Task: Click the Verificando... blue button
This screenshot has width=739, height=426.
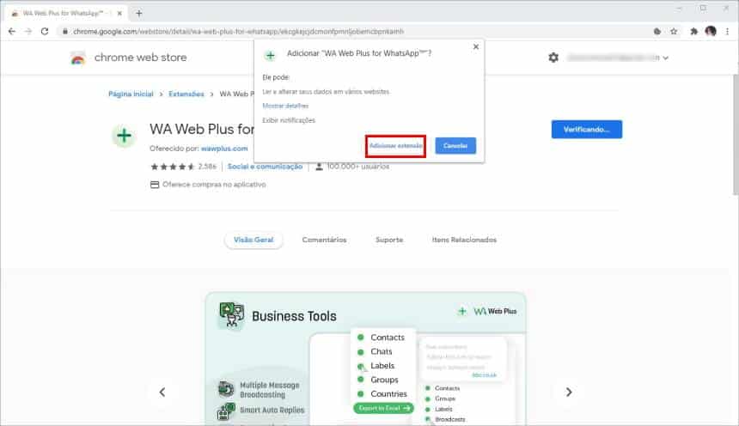Action: pyautogui.click(x=586, y=129)
